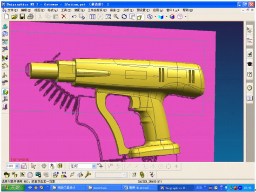Open the Assembly Navigator in right sidebar
Screen dimensions: 256x192
click(249, 30)
